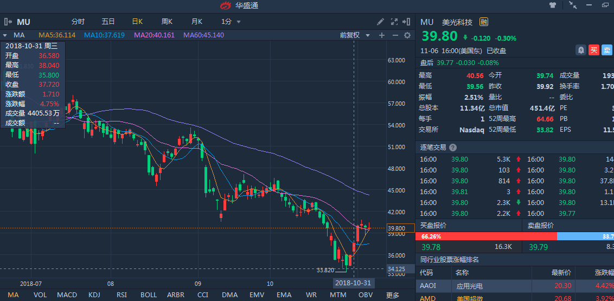Open chart settings gear
The height and width of the screenshot is (301, 614).
(407, 35)
